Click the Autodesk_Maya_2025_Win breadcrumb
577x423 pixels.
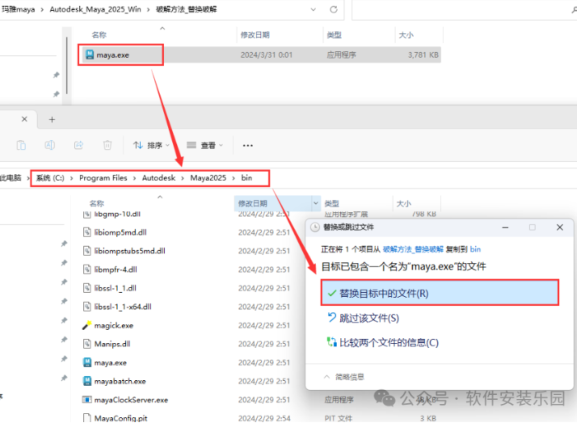95,9
